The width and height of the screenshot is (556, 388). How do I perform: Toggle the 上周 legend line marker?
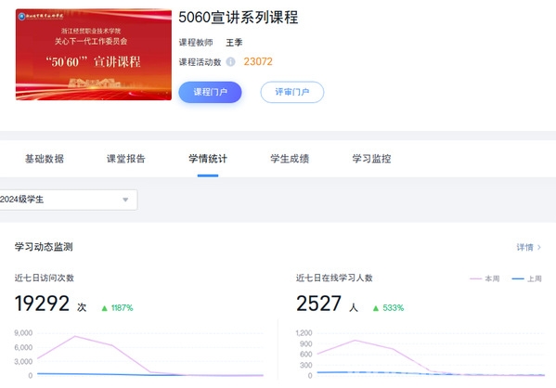pyautogui.click(x=518, y=278)
